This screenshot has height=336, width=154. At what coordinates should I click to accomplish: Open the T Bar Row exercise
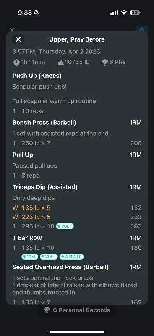tap(27, 238)
